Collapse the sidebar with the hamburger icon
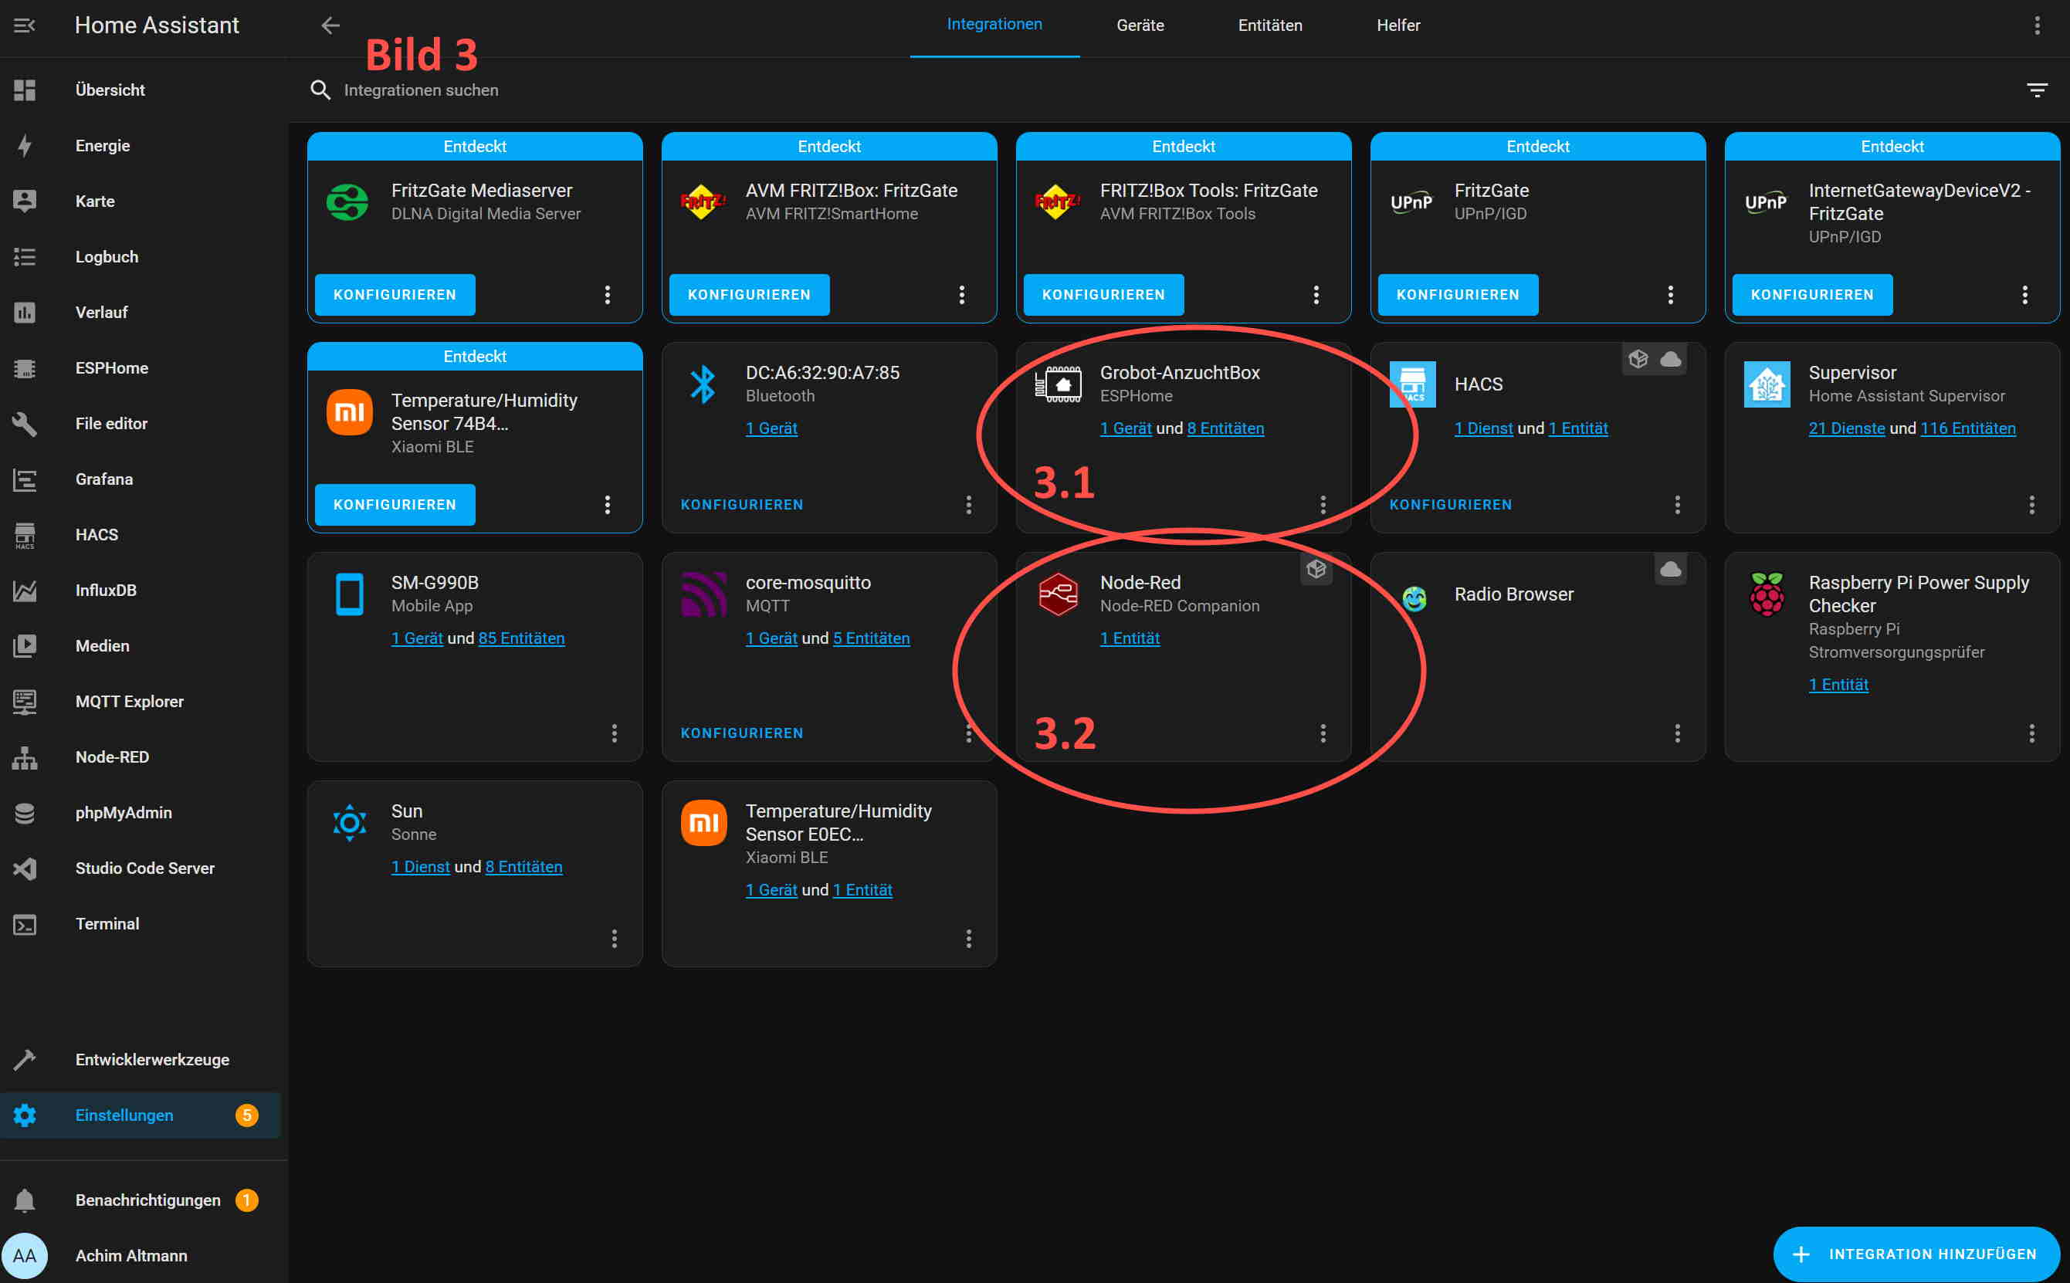The height and width of the screenshot is (1283, 2070). point(24,25)
